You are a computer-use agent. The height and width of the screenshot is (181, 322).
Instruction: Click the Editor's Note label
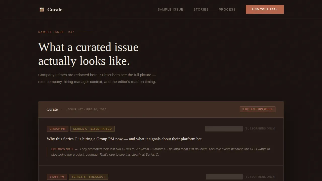coord(63,149)
